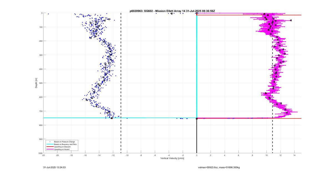Image resolution: width=333 pixels, height=172 pixels.
Task: Click velocity axis tick label "-22"
Action: click(x=43, y=155)
